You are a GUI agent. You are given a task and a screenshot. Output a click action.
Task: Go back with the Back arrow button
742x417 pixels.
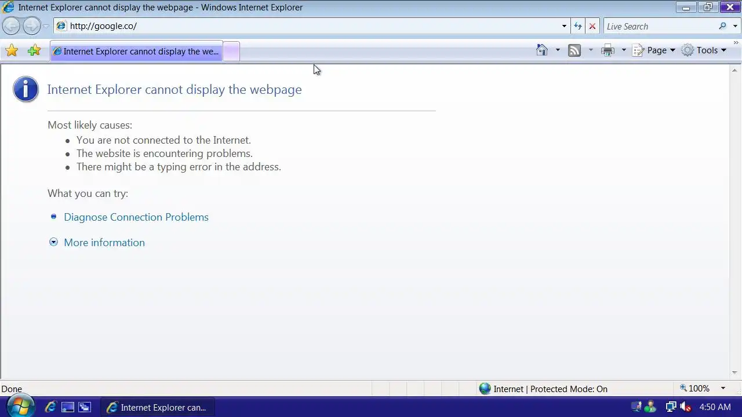pyautogui.click(x=12, y=26)
